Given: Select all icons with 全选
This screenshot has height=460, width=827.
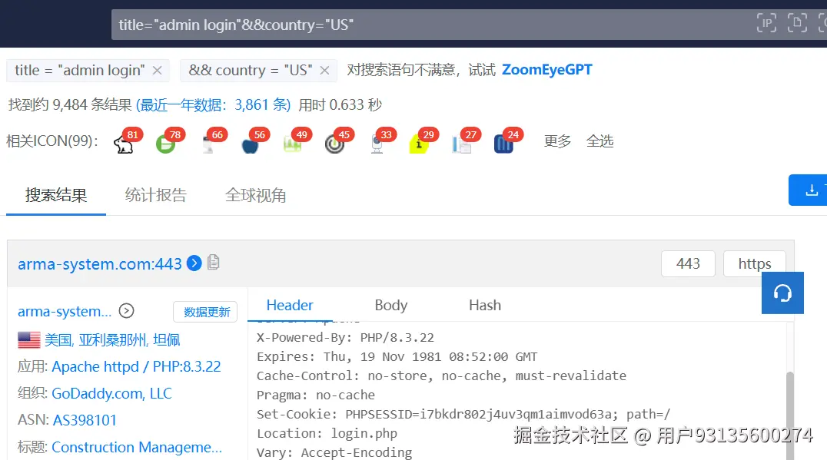Looking at the screenshot, I should 599,141.
